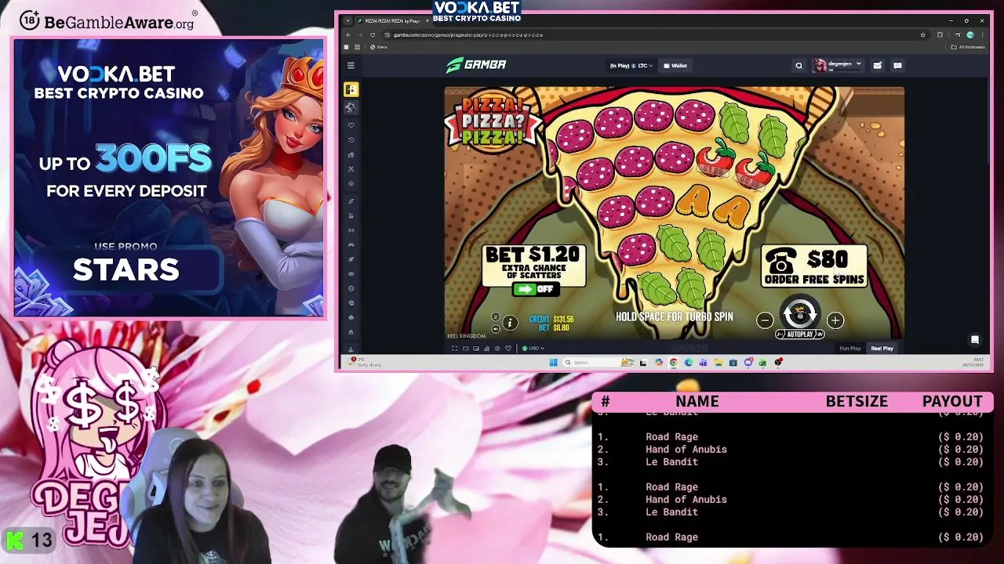Viewport: 1004px width, 564px height.
Task: Open the USD display currency dropdown
Action: [x=534, y=349]
